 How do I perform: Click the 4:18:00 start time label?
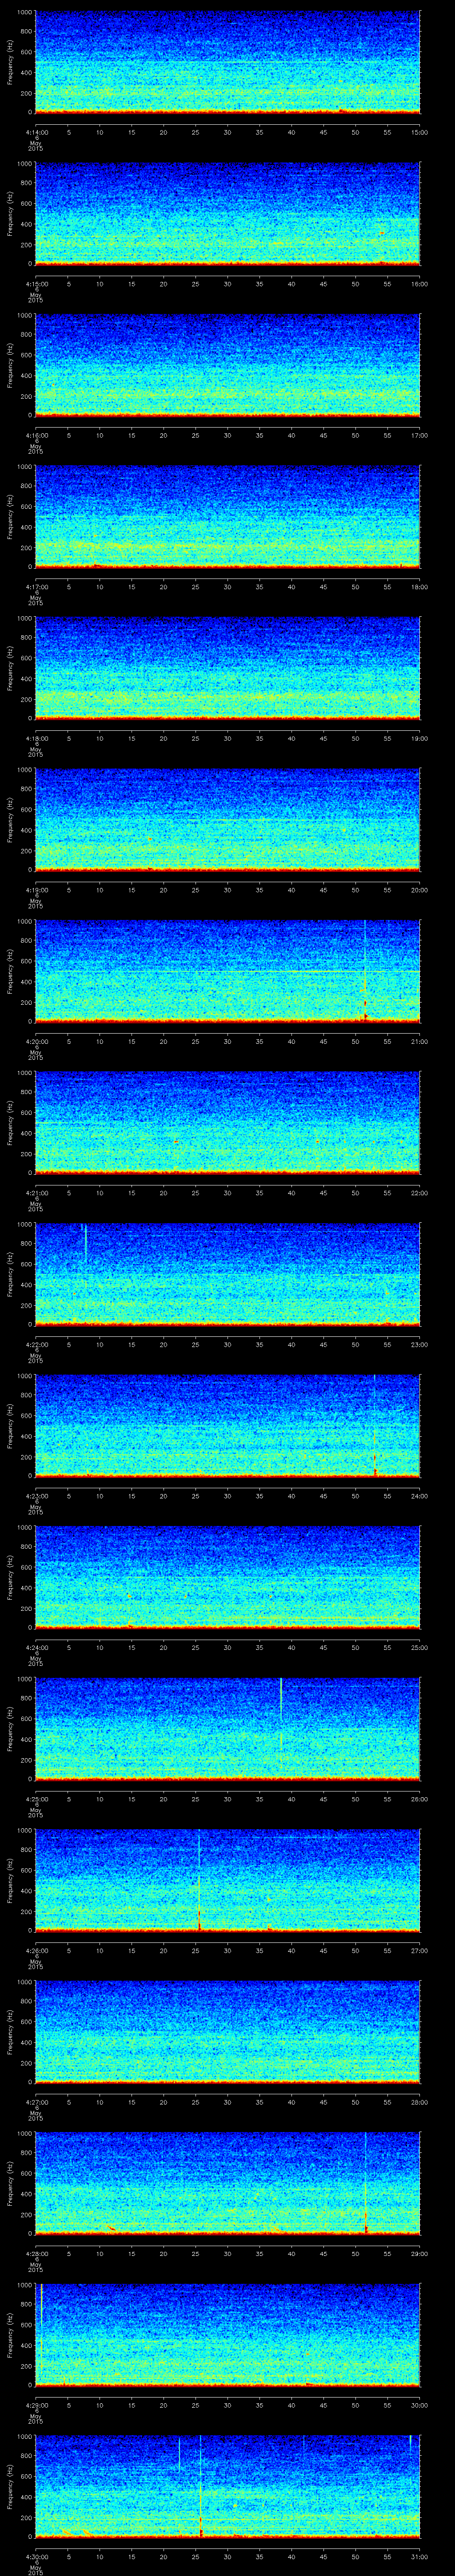click(x=36, y=738)
